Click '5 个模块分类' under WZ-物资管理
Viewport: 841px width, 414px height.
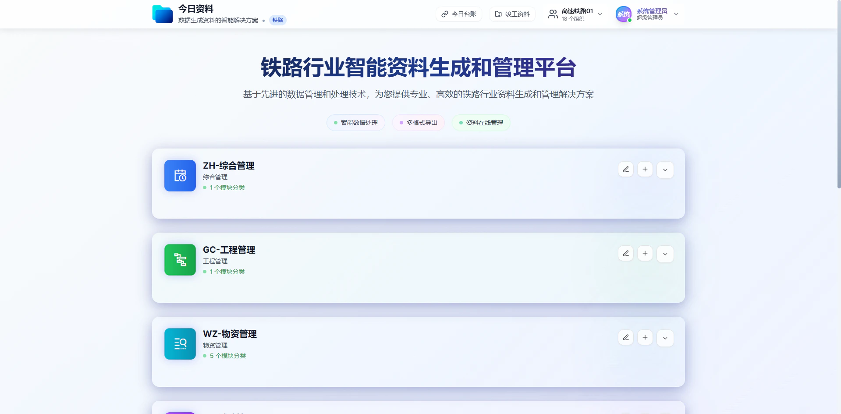coord(228,356)
